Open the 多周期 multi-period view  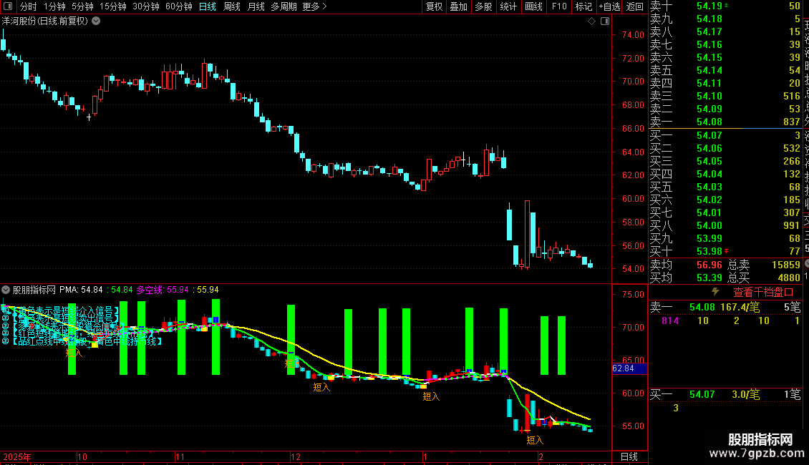(x=284, y=6)
